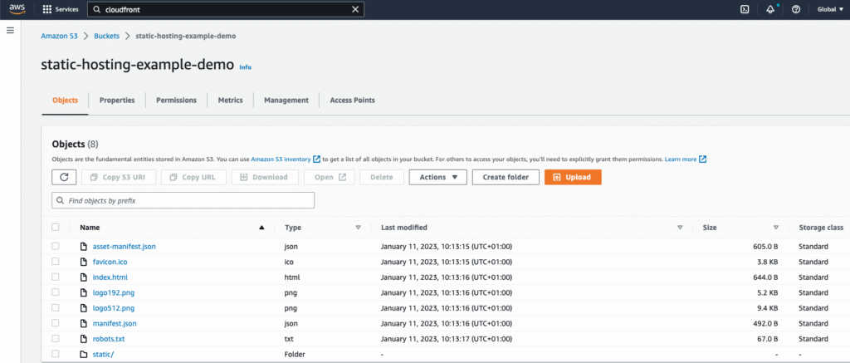This screenshot has width=850, height=363.
Task: Open the CloudShell terminal icon
Action: [745, 9]
